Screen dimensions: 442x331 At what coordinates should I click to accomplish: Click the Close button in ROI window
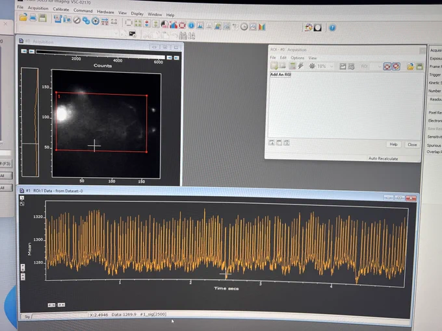click(412, 145)
